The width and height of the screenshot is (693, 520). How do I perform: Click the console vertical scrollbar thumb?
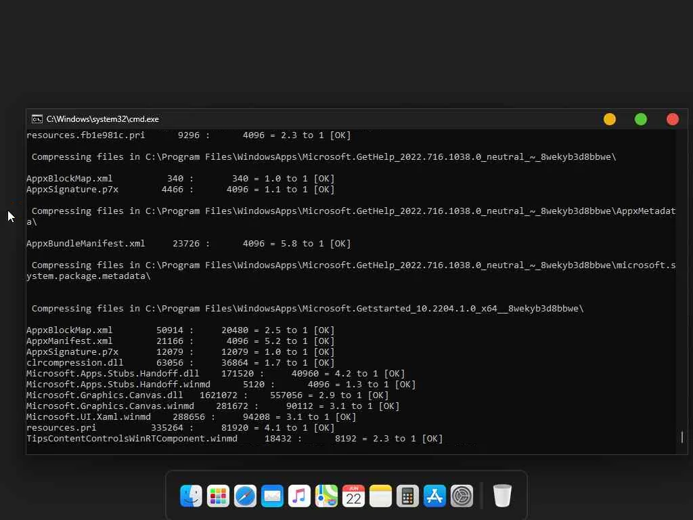(682, 437)
